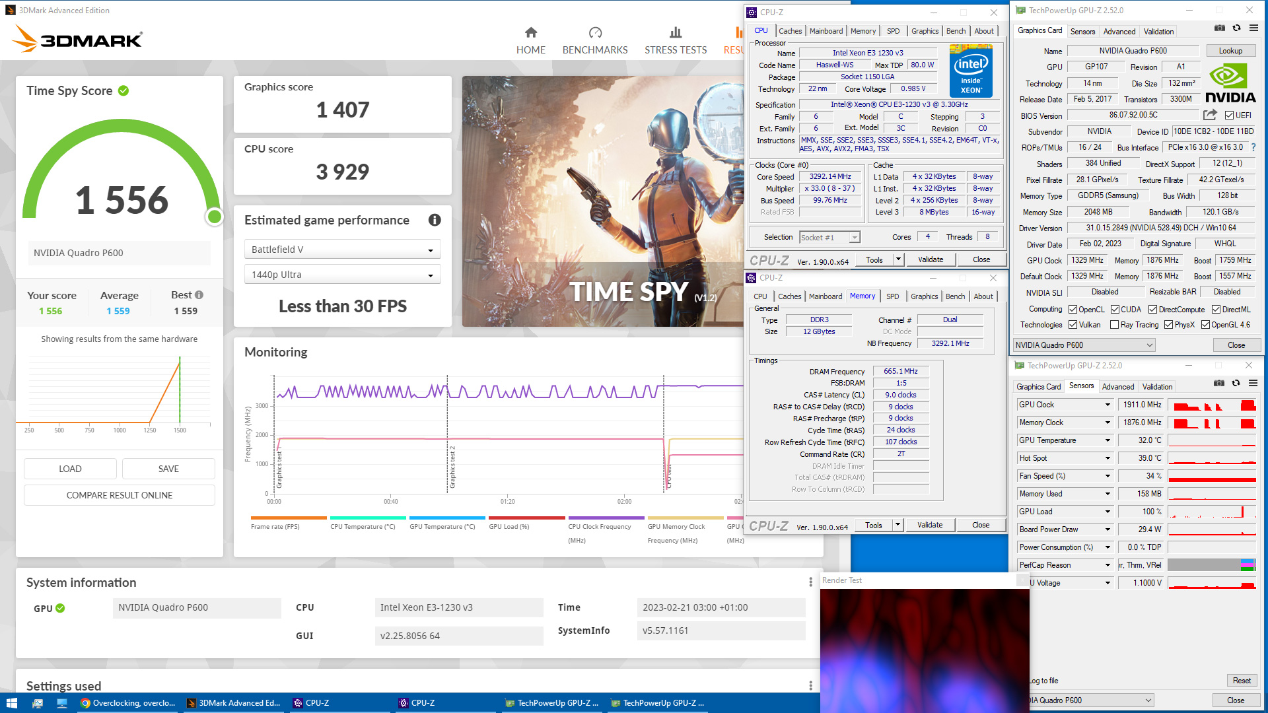The height and width of the screenshot is (713, 1268).
Task: Open Tools dropdown arrow in CPU-Z CPU window
Action: 898,259
